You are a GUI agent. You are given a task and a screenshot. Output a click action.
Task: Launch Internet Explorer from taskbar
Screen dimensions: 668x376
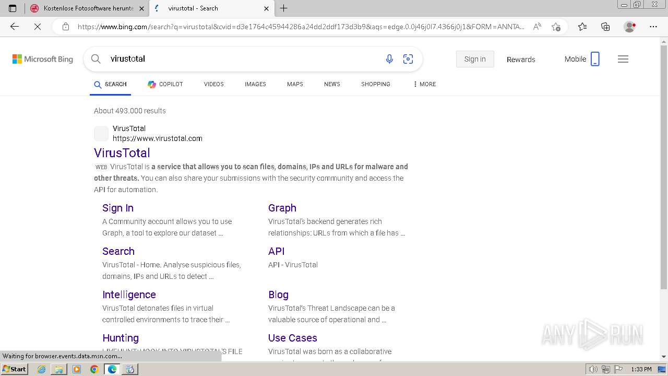(x=42, y=369)
